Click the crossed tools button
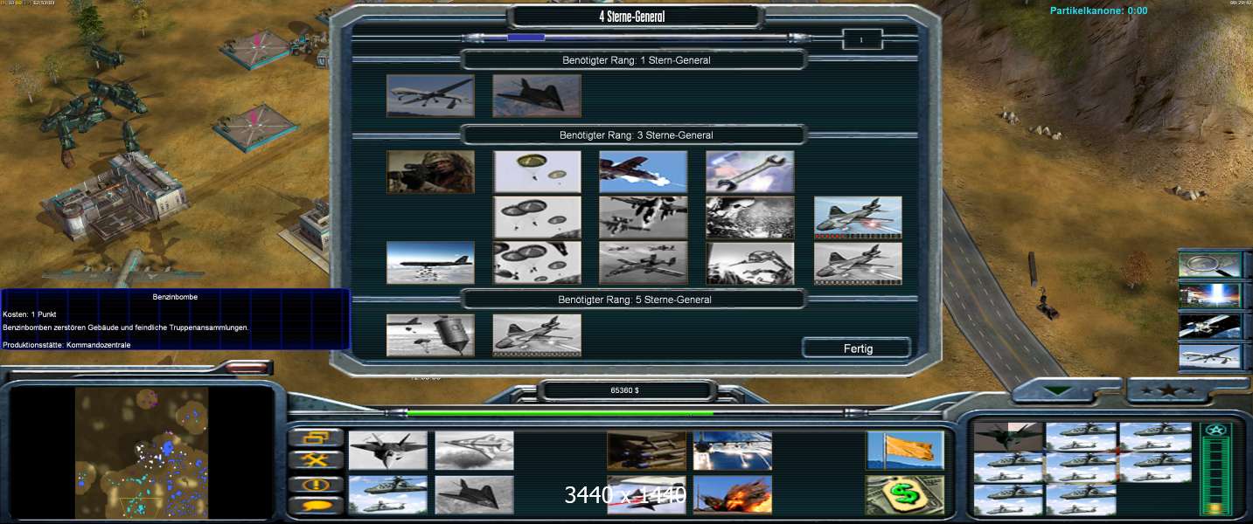Image resolution: width=1253 pixels, height=524 pixels. coord(316,460)
